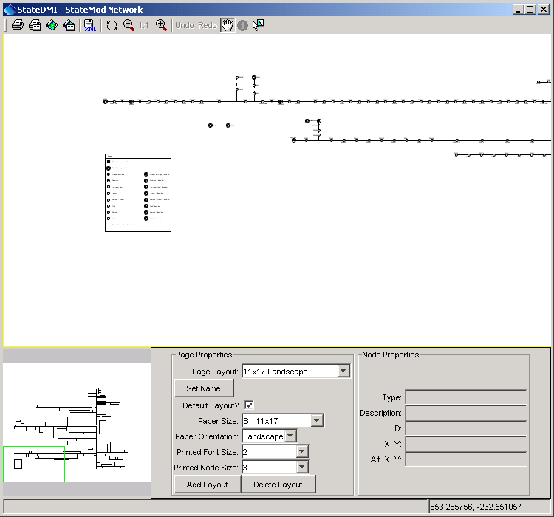Image resolution: width=554 pixels, height=517 pixels.
Task: Zoom out with the minus magnifier
Action: coord(129,25)
